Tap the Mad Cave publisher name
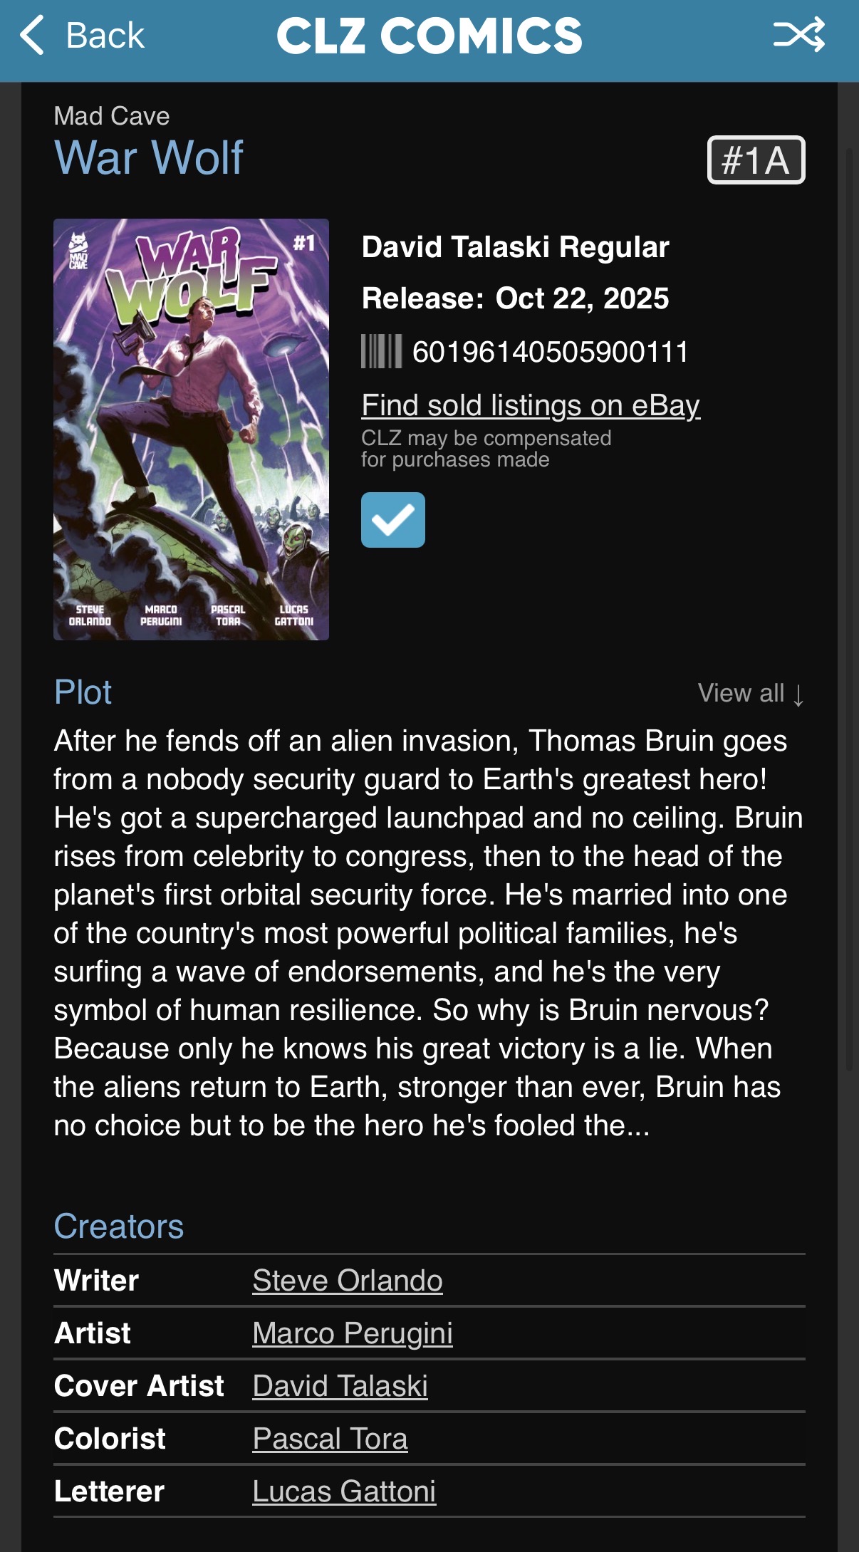The height and width of the screenshot is (1552, 859). pyautogui.click(x=112, y=116)
